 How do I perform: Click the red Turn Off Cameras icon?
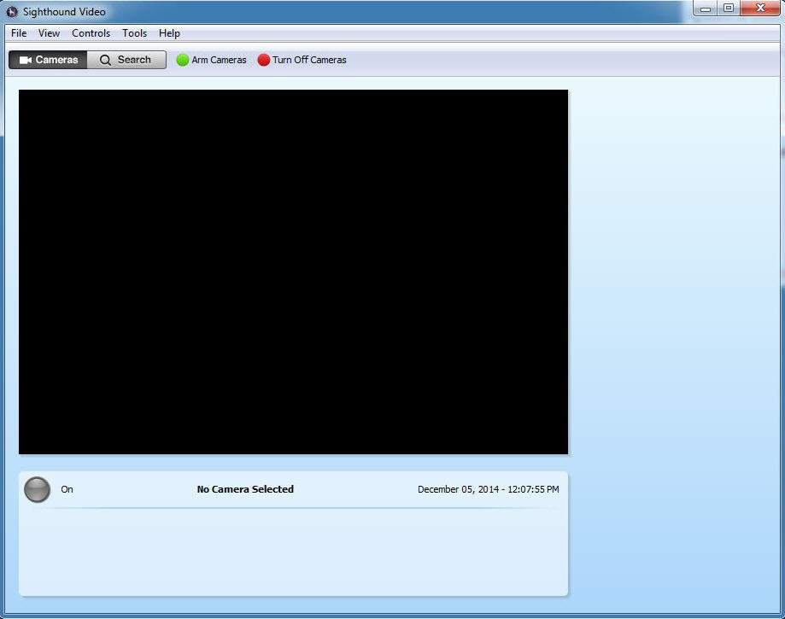pos(263,60)
